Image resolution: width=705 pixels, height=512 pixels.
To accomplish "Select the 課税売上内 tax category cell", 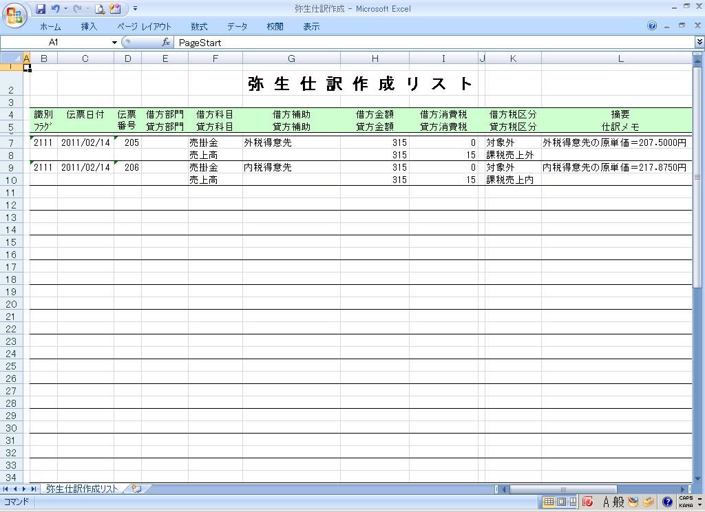I will [513, 180].
